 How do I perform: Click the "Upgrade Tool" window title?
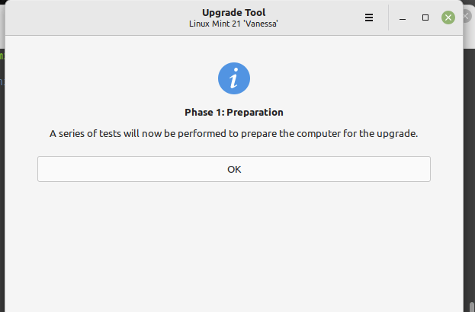point(234,12)
